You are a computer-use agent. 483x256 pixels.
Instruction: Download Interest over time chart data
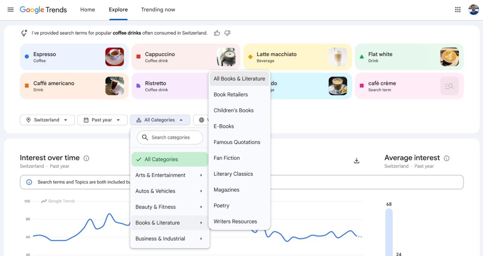(357, 161)
